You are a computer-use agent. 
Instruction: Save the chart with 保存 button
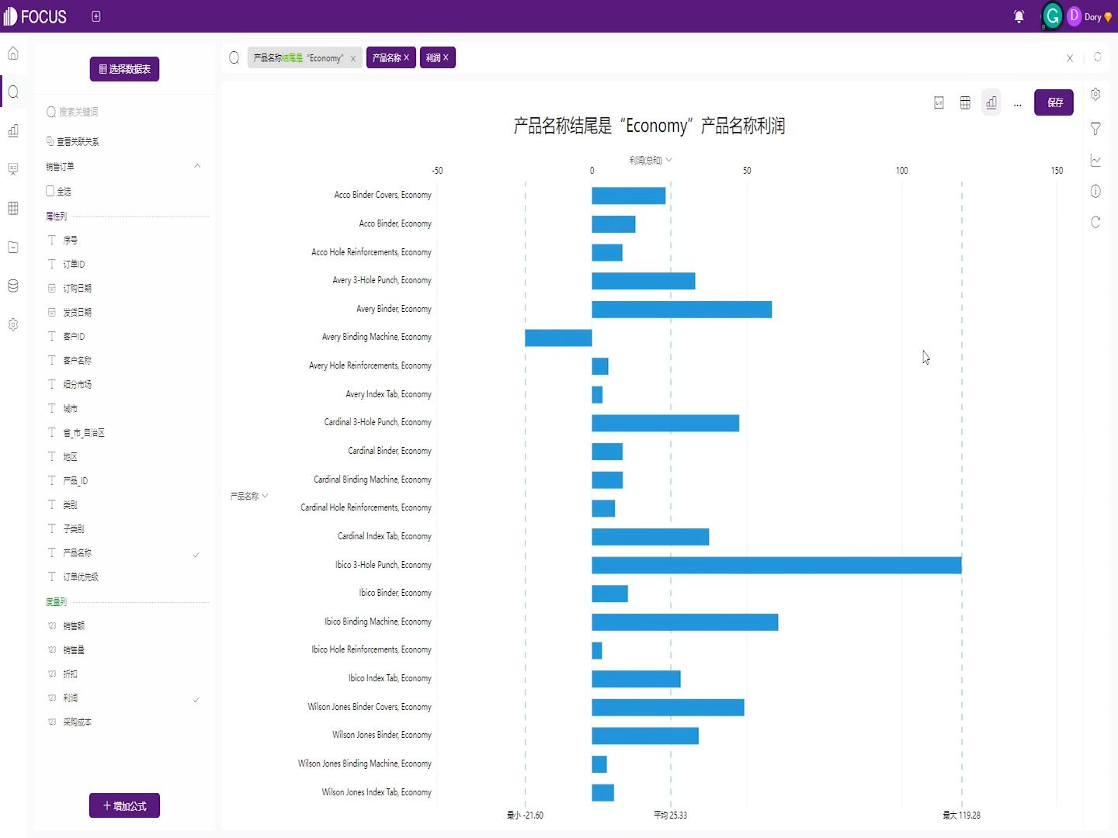coord(1054,102)
